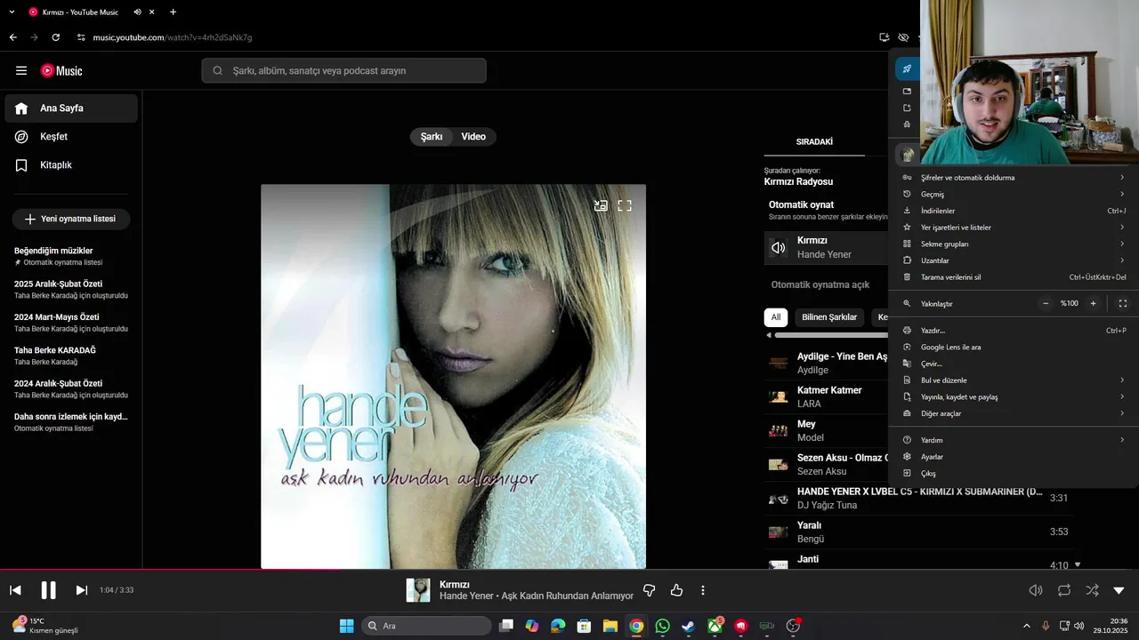Open 2024 Mart-Mayıs Özeti playlist

coord(71,323)
